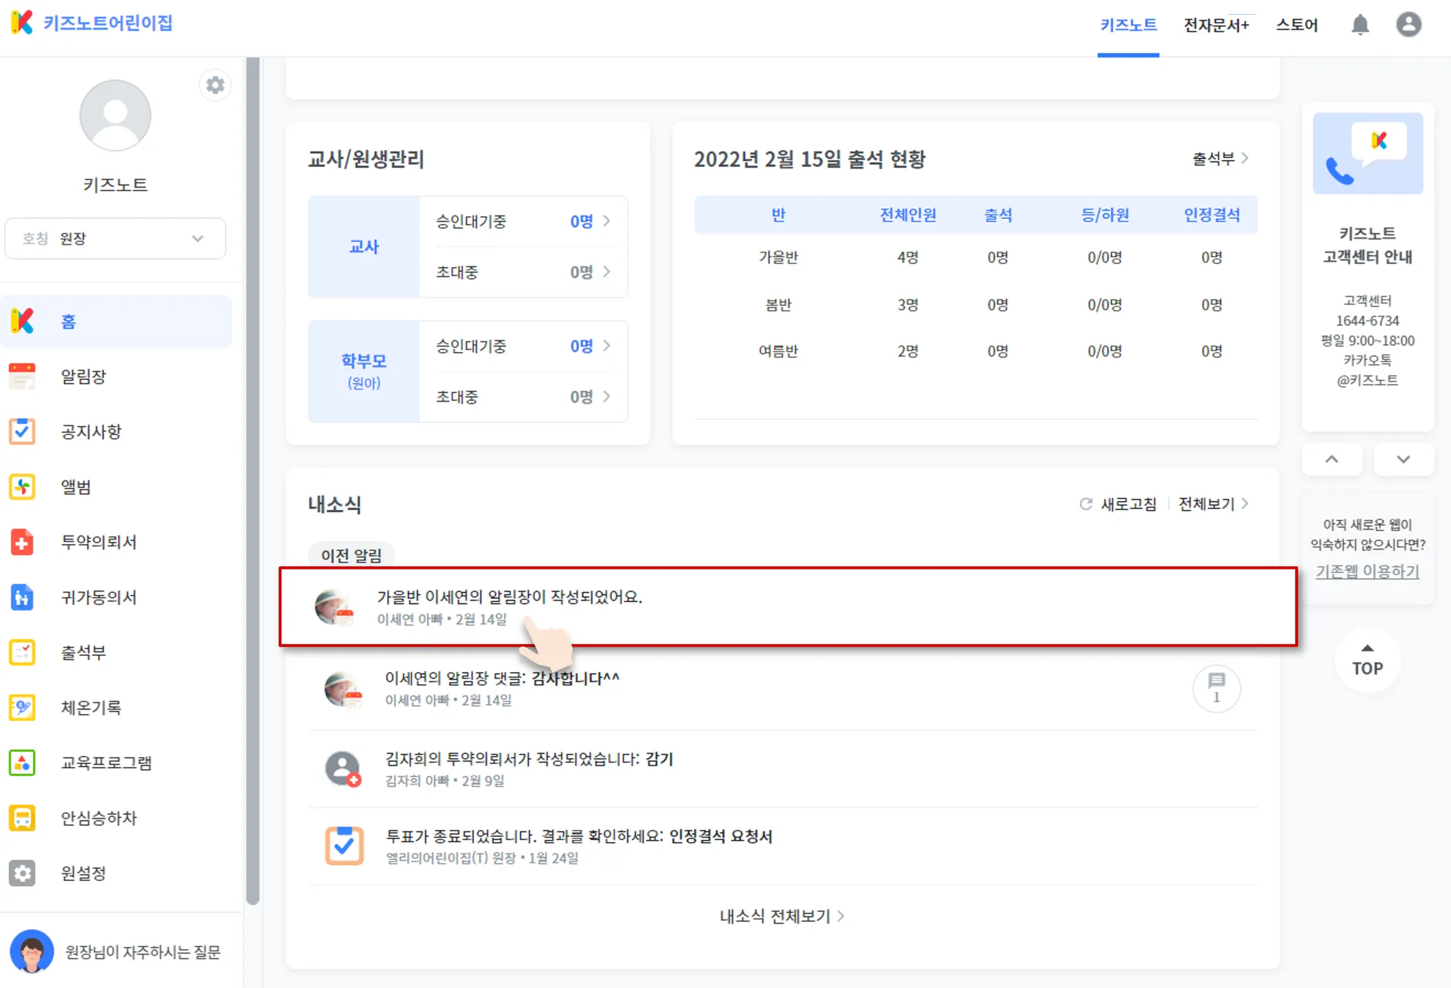Open profile settings gear icon
Screen dimensions: 1451x988
click(x=215, y=85)
